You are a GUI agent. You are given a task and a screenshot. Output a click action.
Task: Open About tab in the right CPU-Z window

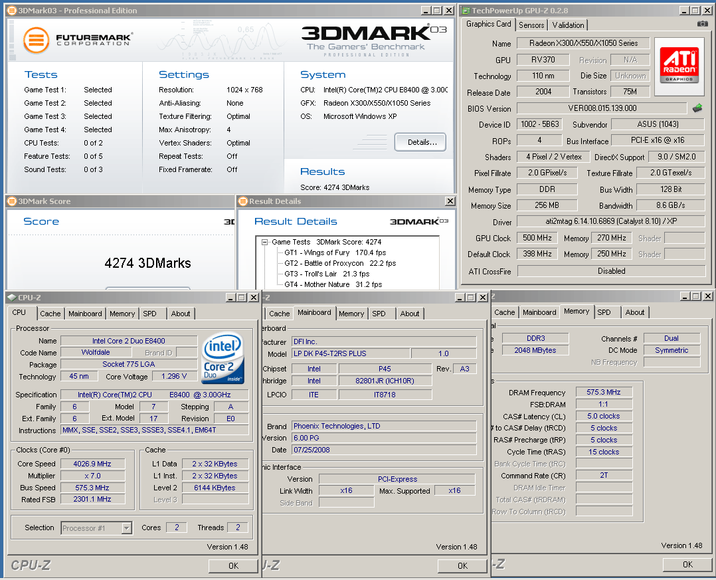(x=635, y=312)
